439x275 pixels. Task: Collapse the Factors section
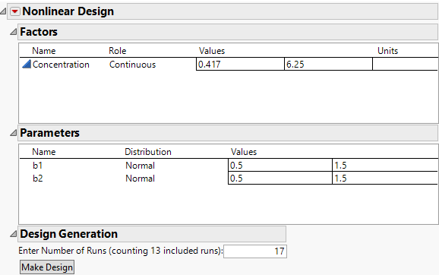14,32
